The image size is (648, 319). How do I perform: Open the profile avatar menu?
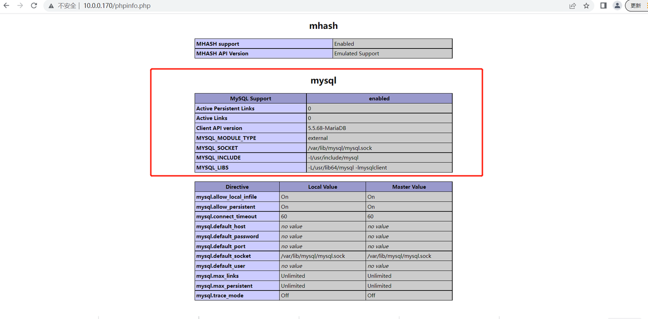click(617, 6)
